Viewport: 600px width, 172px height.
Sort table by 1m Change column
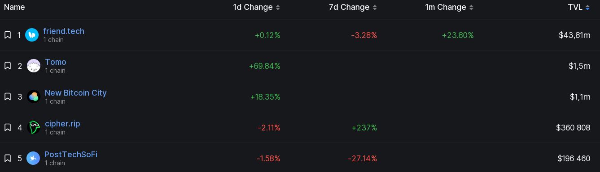point(450,7)
